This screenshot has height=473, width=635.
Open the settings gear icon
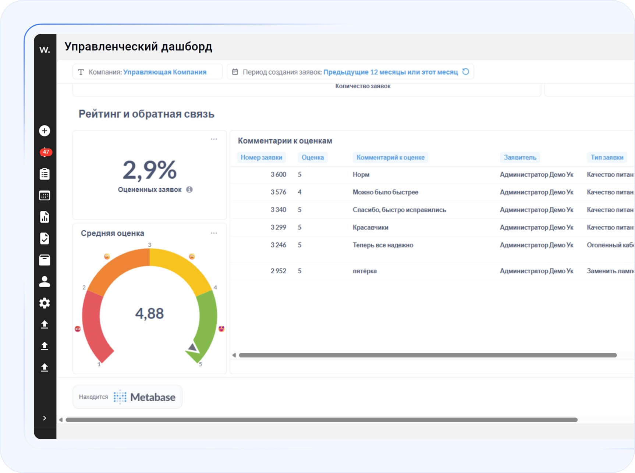pyautogui.click(x=45, y=303)
